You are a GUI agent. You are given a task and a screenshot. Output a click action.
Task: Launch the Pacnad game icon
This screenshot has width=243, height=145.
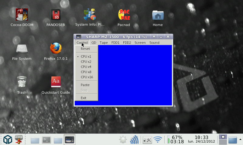124,14
